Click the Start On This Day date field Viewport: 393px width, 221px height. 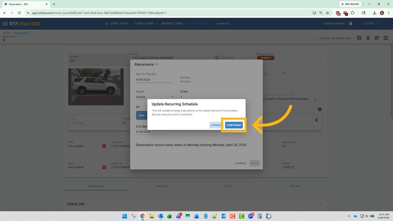pos(154,80)
